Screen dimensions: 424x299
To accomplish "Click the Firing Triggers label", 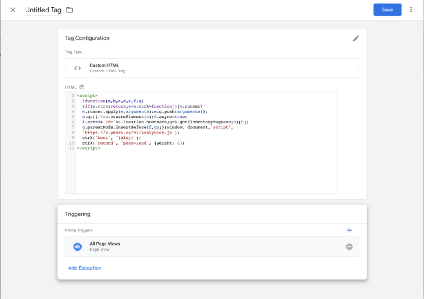I will pos(79,230).
